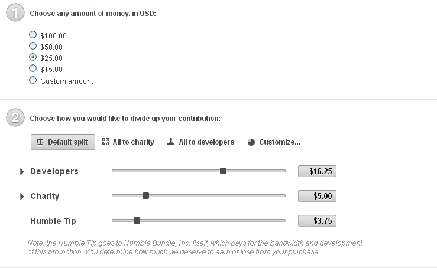Click the Humble Tip amount field

(x=317, y=221)
